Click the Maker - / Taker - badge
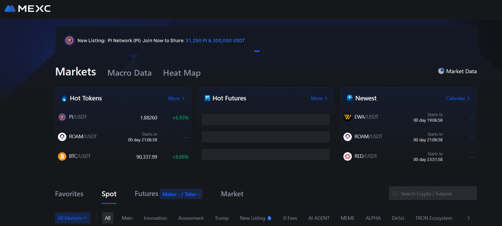This screenshot has height=226, width=502. 181,194
